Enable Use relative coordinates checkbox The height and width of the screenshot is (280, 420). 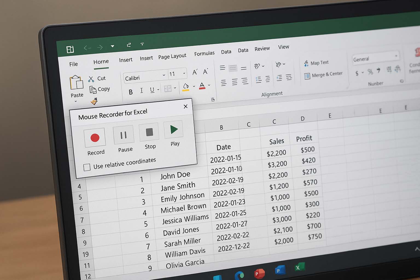[87, 167]
